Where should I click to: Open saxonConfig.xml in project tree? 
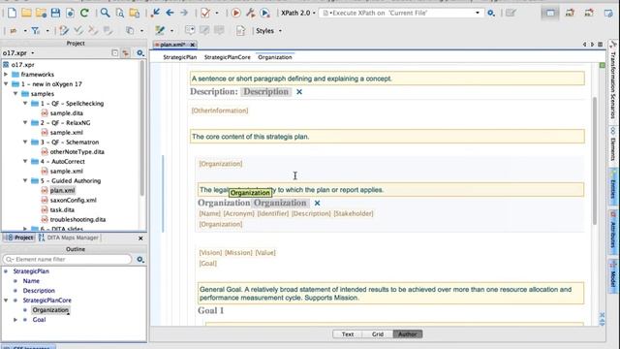[74, 201]
